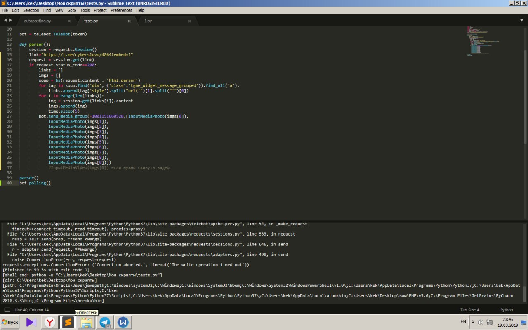
Task: Toggle the side bar panel switcher icon
Action: (7, 310)
